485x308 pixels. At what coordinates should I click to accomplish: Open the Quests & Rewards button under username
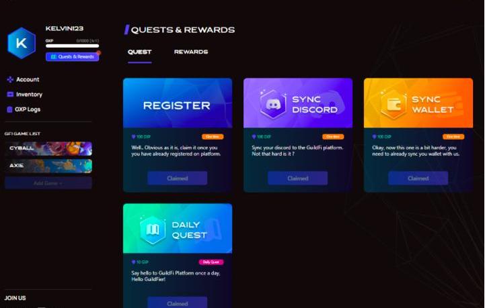coord(73,57)
